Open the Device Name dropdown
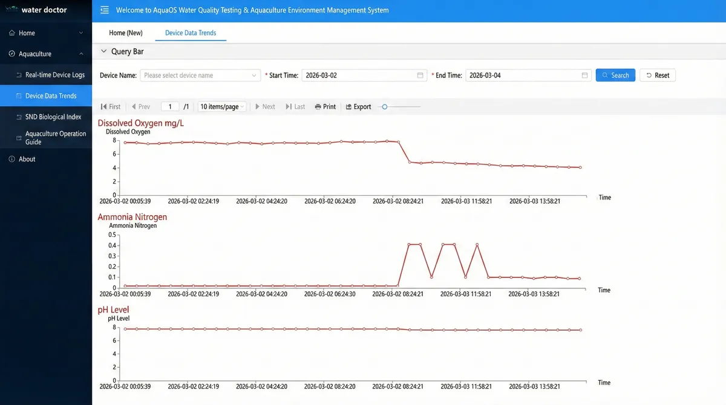Viewport: 726px width, 405px height. tap(200, 76)
